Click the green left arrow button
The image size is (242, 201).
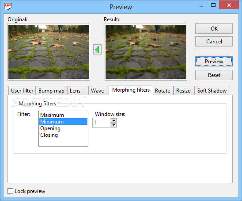97,50
